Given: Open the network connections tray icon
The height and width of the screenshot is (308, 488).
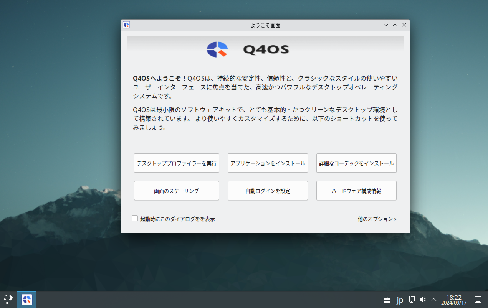Looking at the screenshot, I should click(x=412, y=300).
